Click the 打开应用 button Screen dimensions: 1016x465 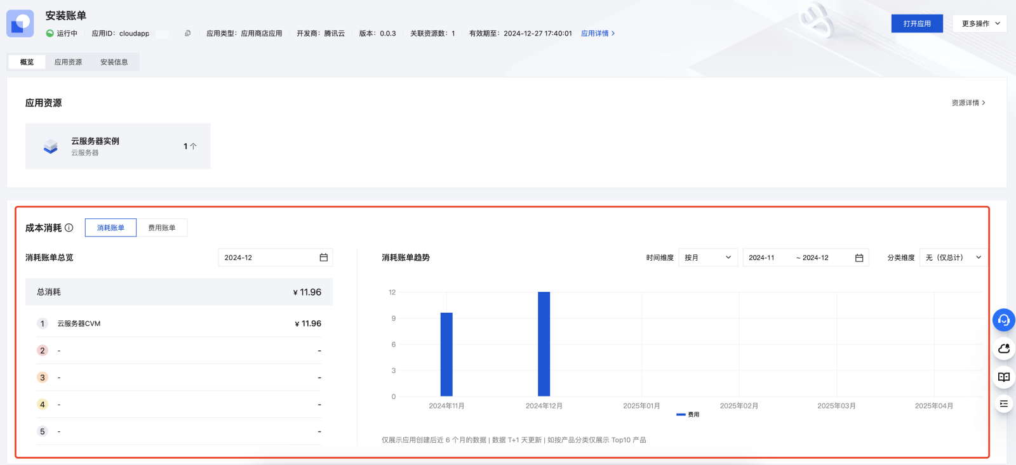point(917,23)
